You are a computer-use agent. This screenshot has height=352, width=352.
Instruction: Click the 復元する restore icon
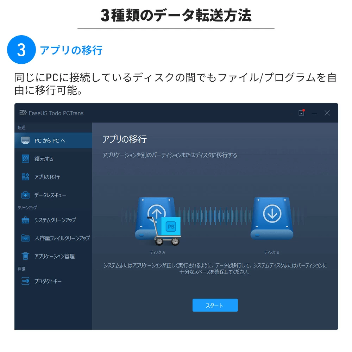click(25, 158)
